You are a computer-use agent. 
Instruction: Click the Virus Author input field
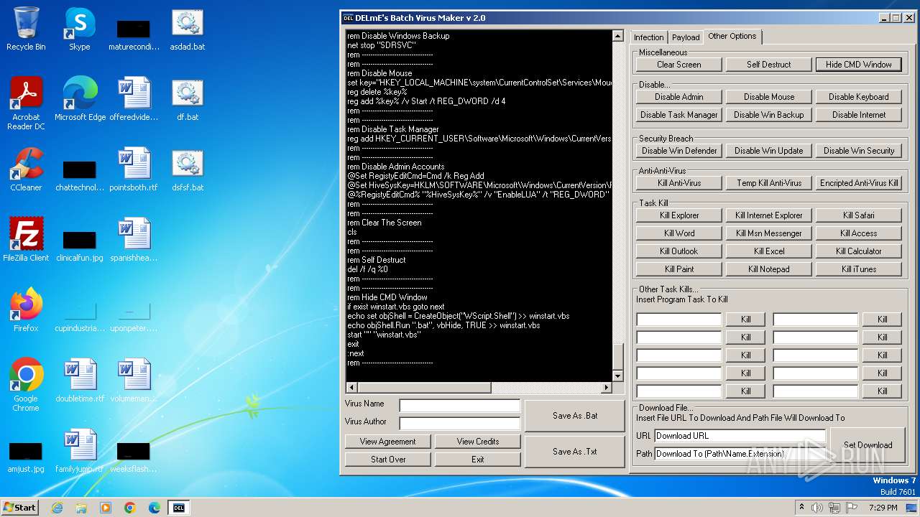point(460,424)
